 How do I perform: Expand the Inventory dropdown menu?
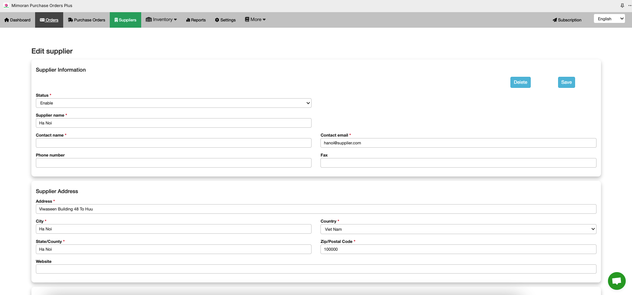click(x=161, y=20)
